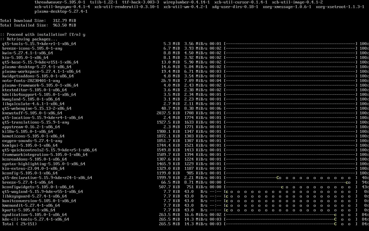
Task: Click appstream-0.16.2-1-x86_64 text
Action: click(x=31, y=127)
